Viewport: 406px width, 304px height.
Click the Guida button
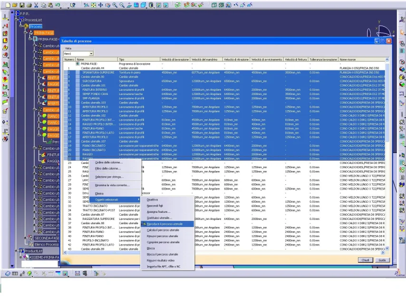[x=382, y=260]
